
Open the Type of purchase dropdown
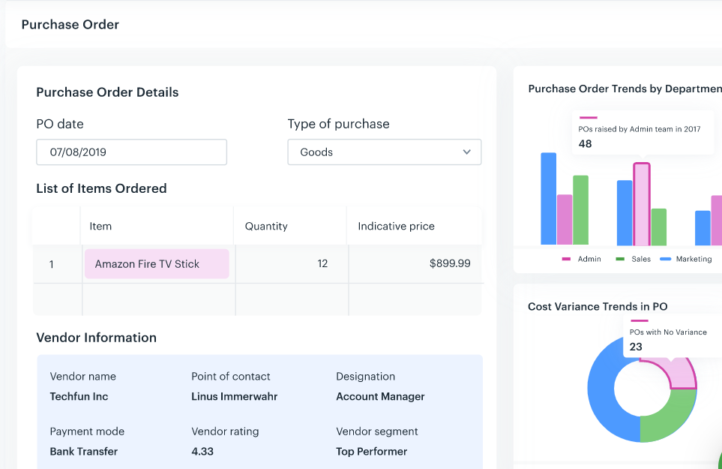pyautogui.click(x=384, y=152)
